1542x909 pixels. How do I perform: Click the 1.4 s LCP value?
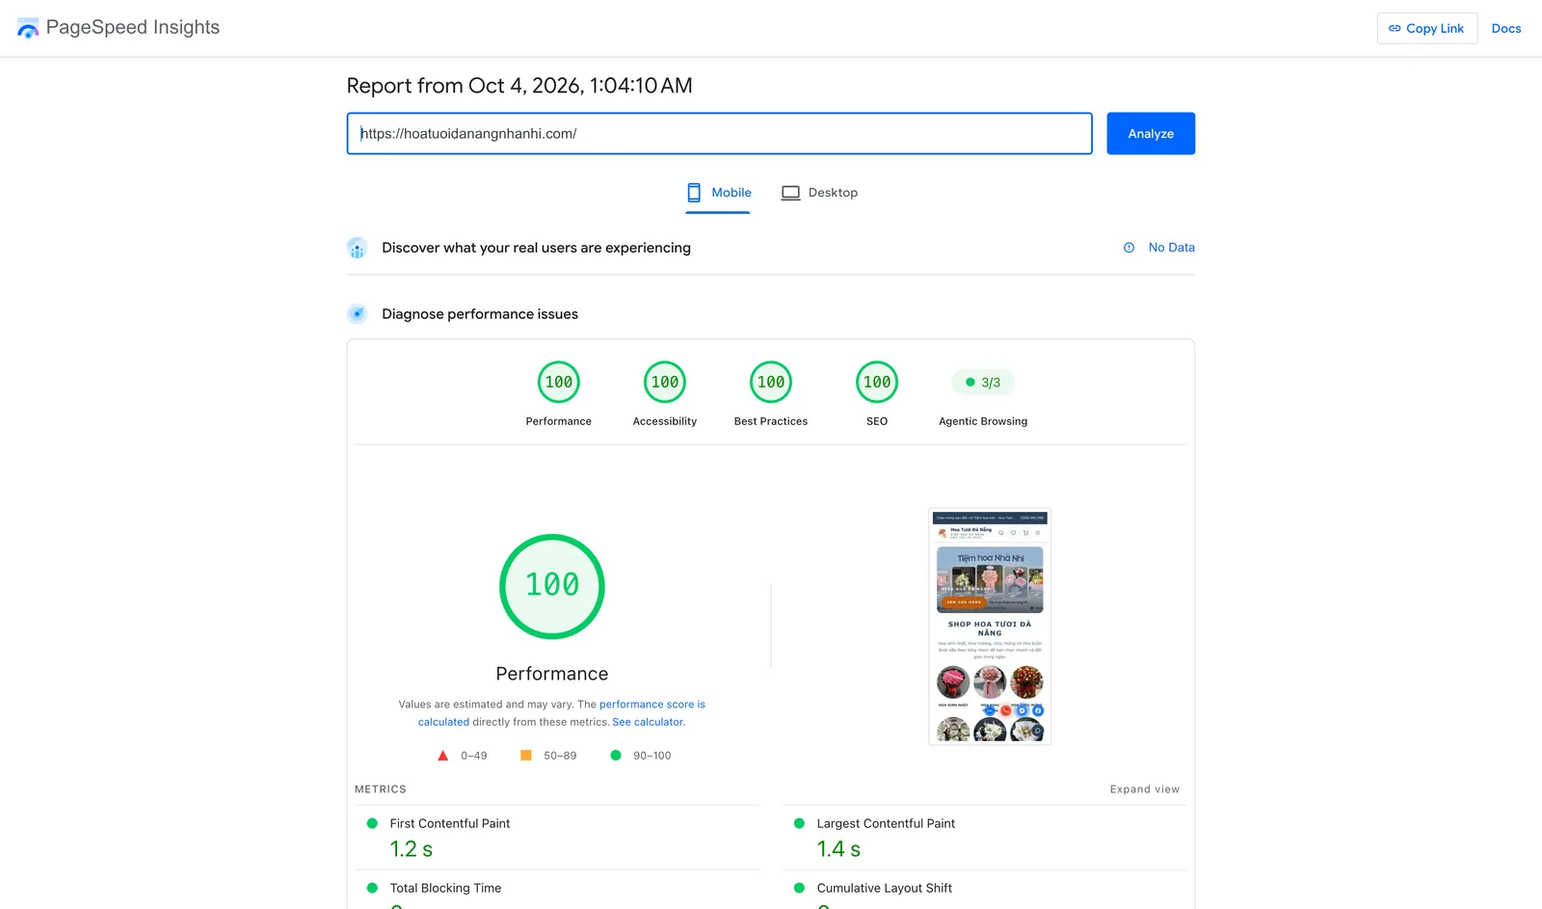[x=838, y=849]
